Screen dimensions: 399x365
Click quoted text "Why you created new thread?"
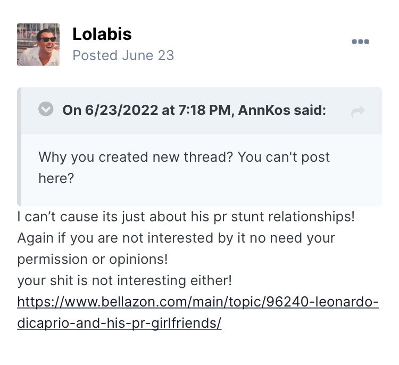(x=136, y=157)
